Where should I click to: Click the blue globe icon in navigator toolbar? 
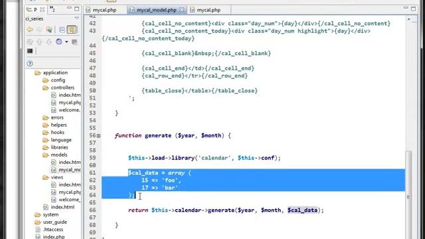(x=59, y=42)
